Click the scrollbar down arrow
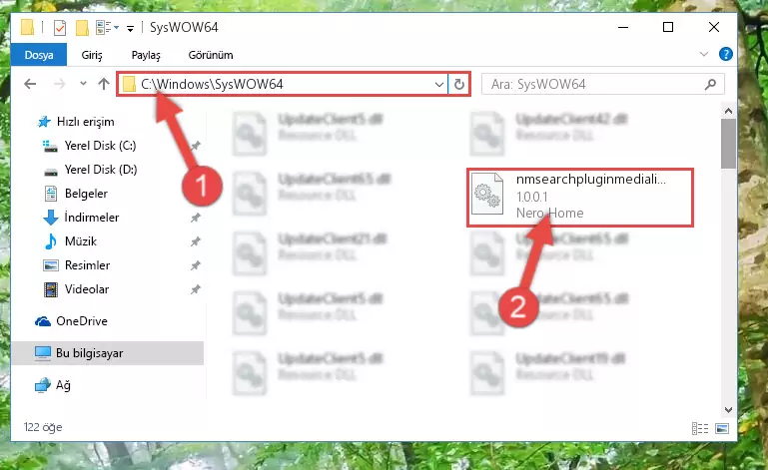 click(x=728, y=410)
